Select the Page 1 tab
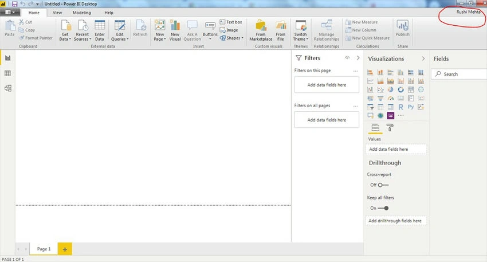487x262 pixels. pyautogui.click(x=44, y=249)
